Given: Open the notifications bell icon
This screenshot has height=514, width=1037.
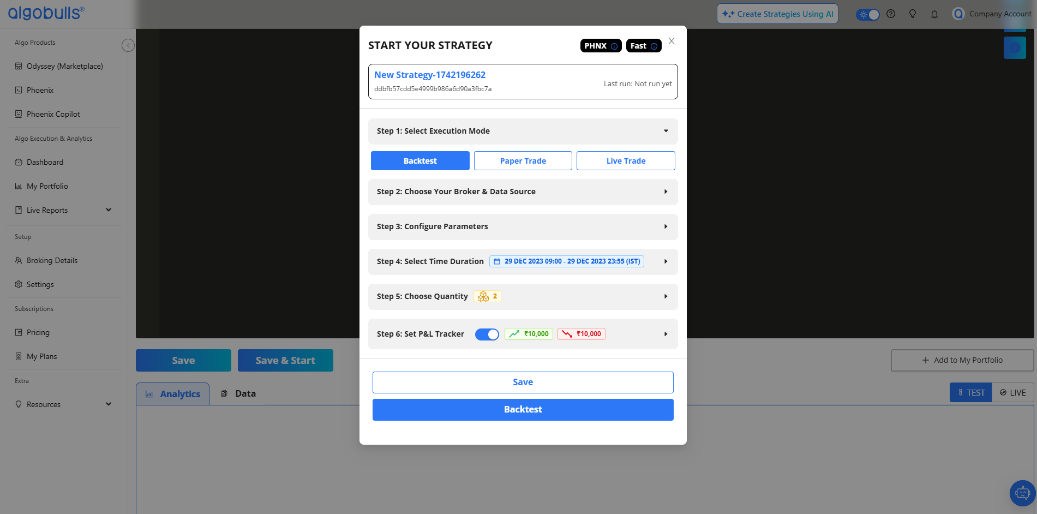Looking at the screenshot, I should pos(934,14).
